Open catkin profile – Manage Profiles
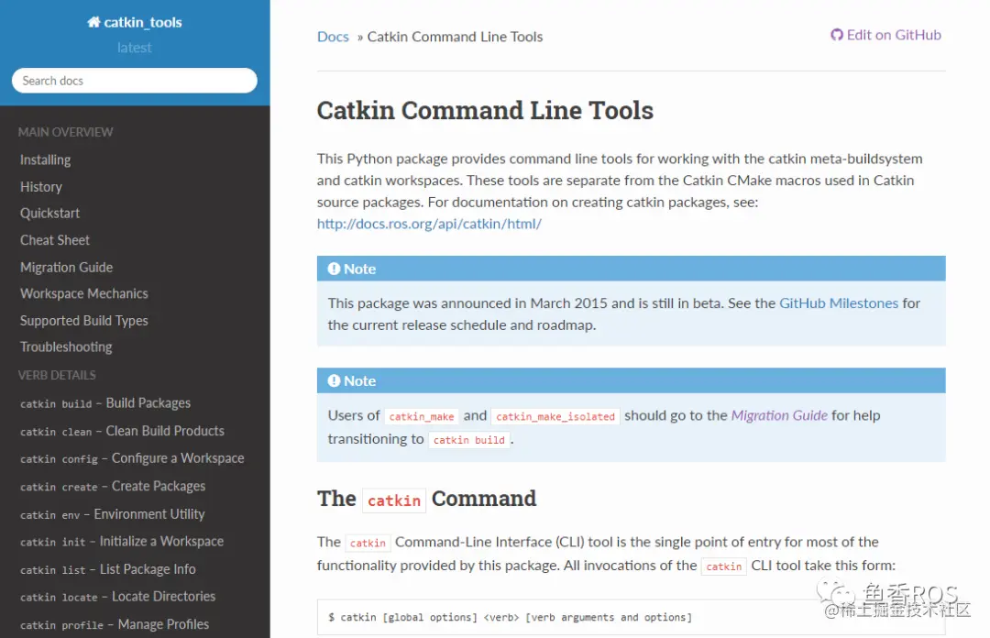This screenshot has width=990, height=638. point(115,624)
